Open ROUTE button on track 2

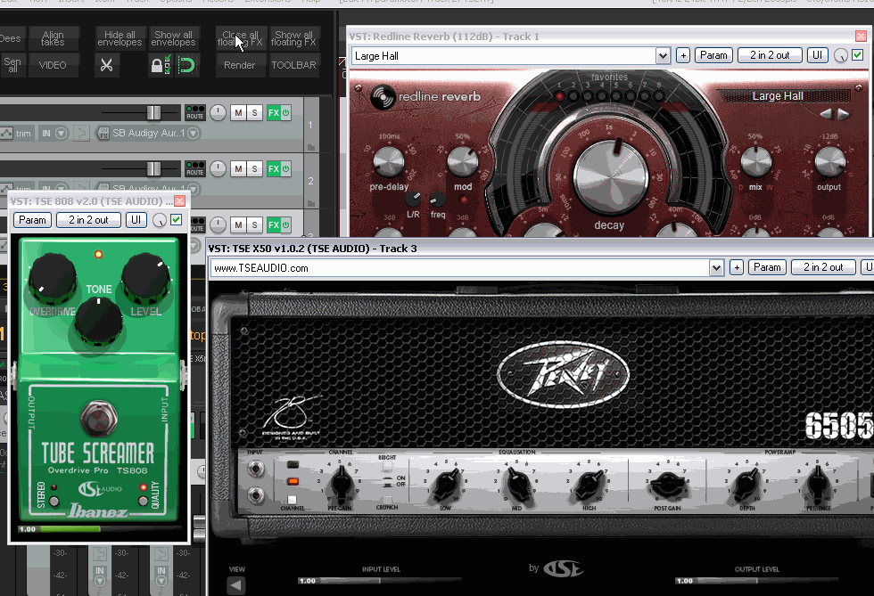[195, 168]
